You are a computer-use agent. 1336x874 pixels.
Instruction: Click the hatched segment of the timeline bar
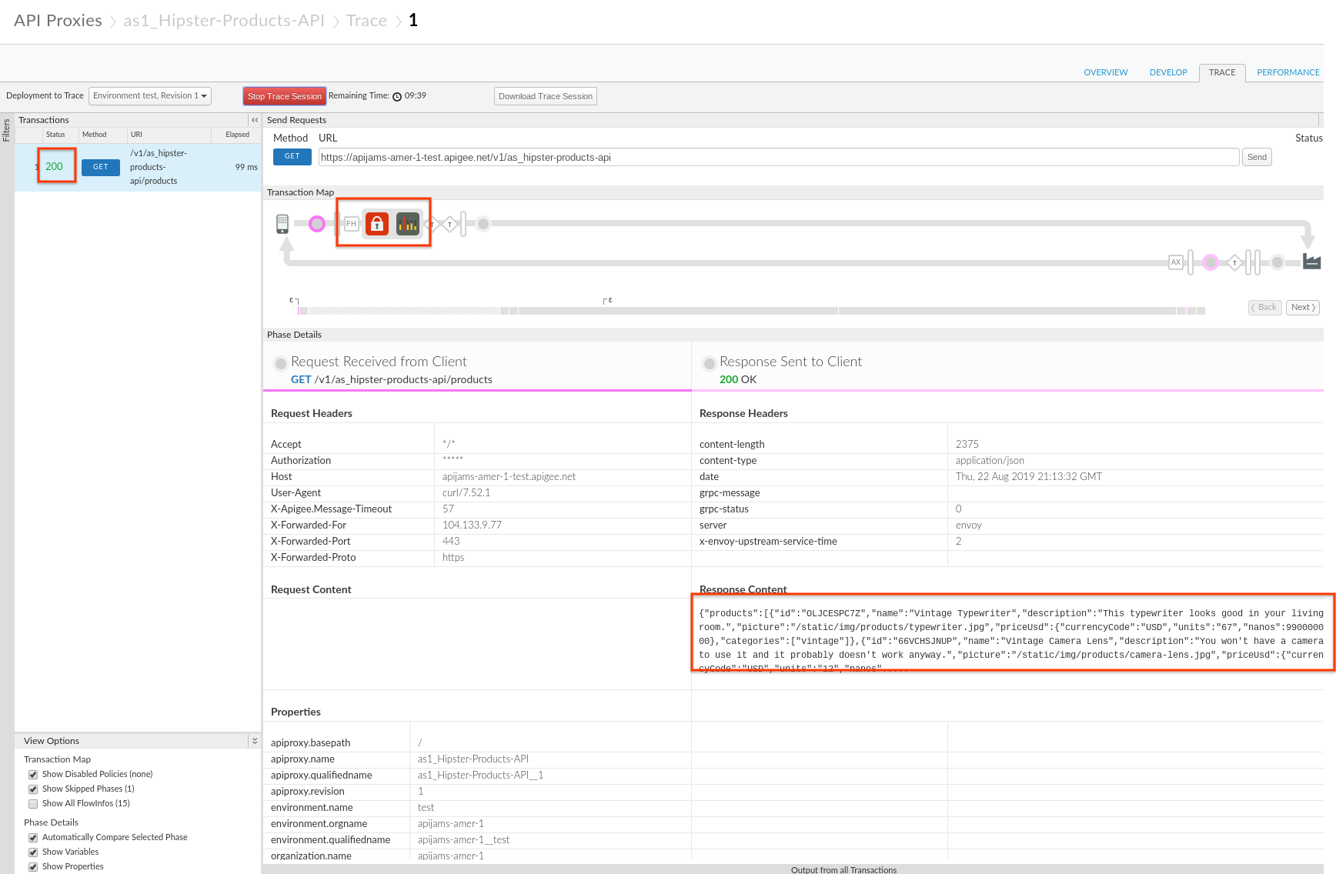click(x=404, y=311)
